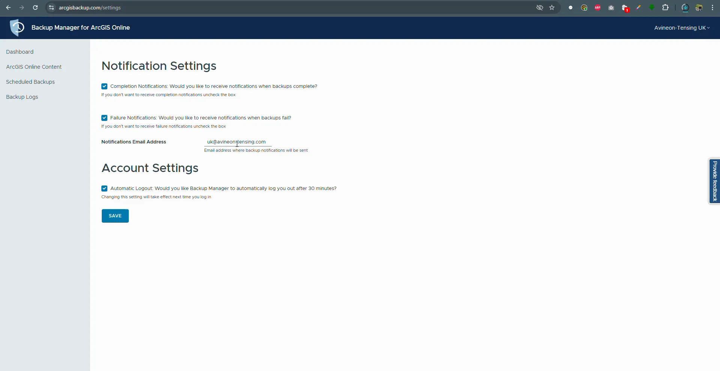
Task: Click the Backup Manager shield logo
Action: coord(17,27)
